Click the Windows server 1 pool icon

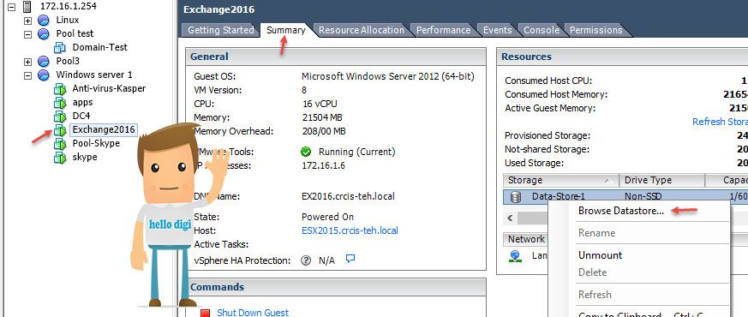click(x=44, y=75)
